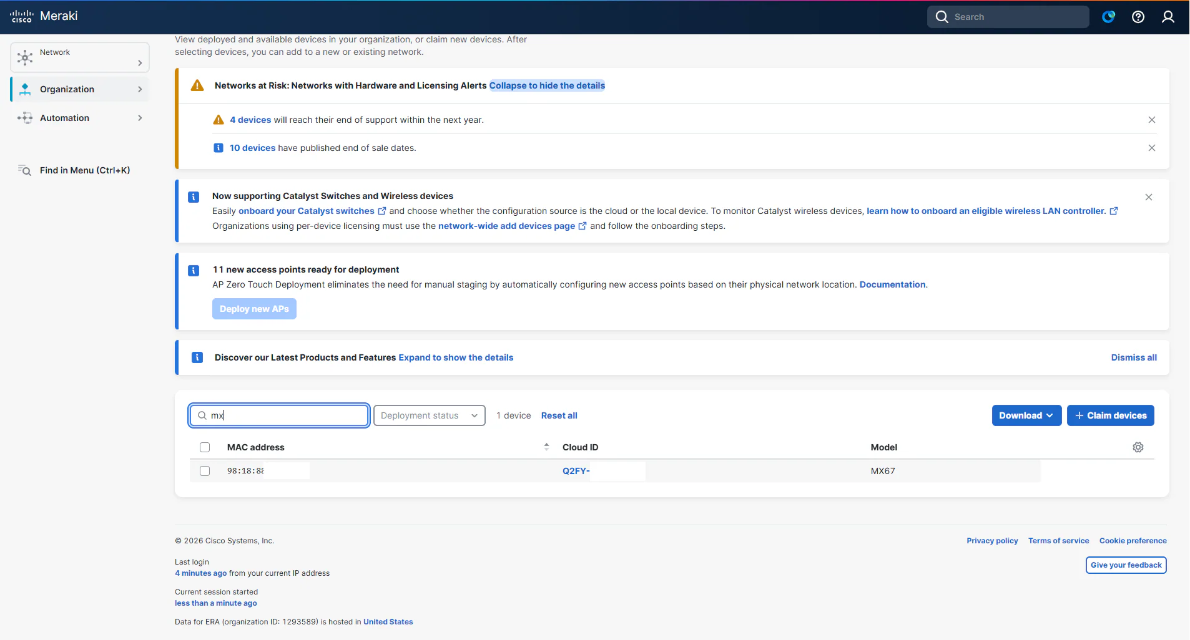1190x640 pixels.
Task: Sort by MAC address arrow icon
Action: (x=546, y=447)
